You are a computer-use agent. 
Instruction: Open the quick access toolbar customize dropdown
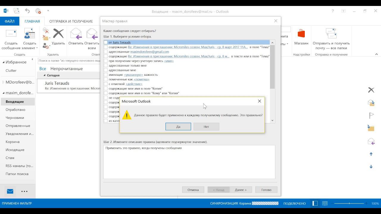point(48,11)
